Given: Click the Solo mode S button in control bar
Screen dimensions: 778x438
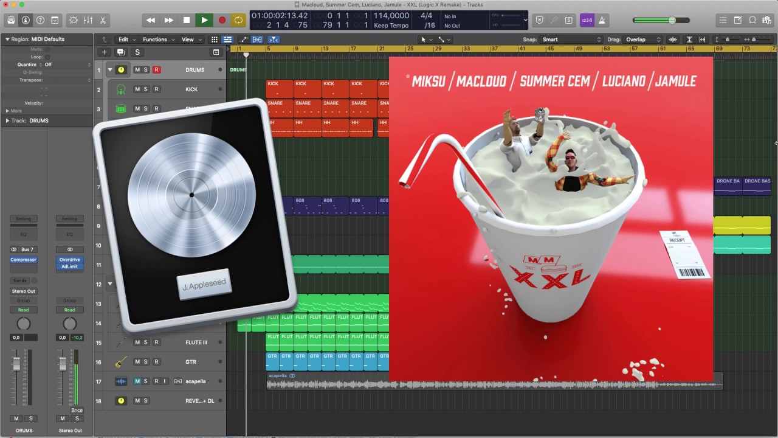Looking at the screenshot, I should (x=568, y=20).
